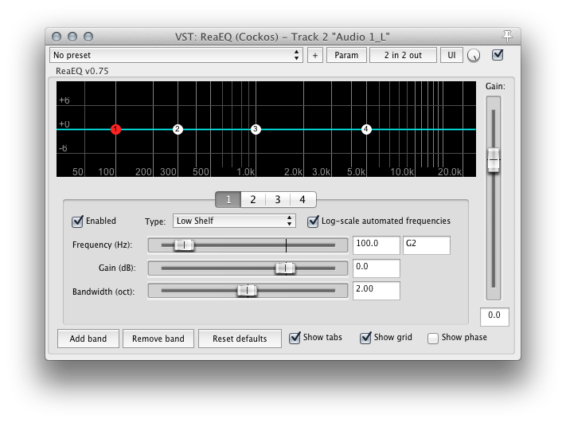Uncheck Show tabs
This screenshot has width=566, height=423.
[295, 338]
